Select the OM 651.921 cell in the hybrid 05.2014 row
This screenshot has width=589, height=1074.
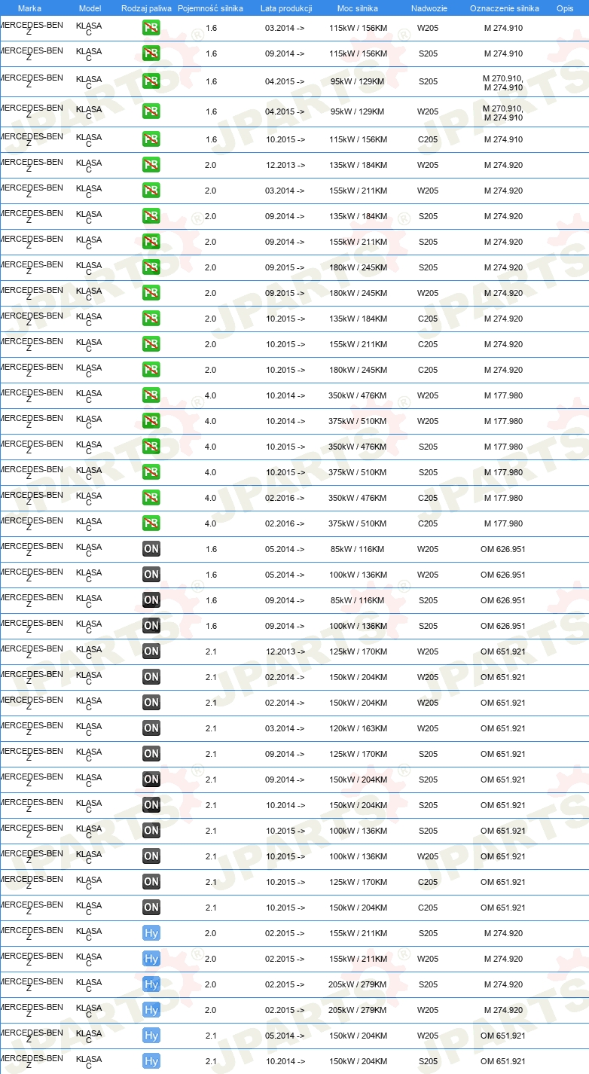click(503, 1036)
